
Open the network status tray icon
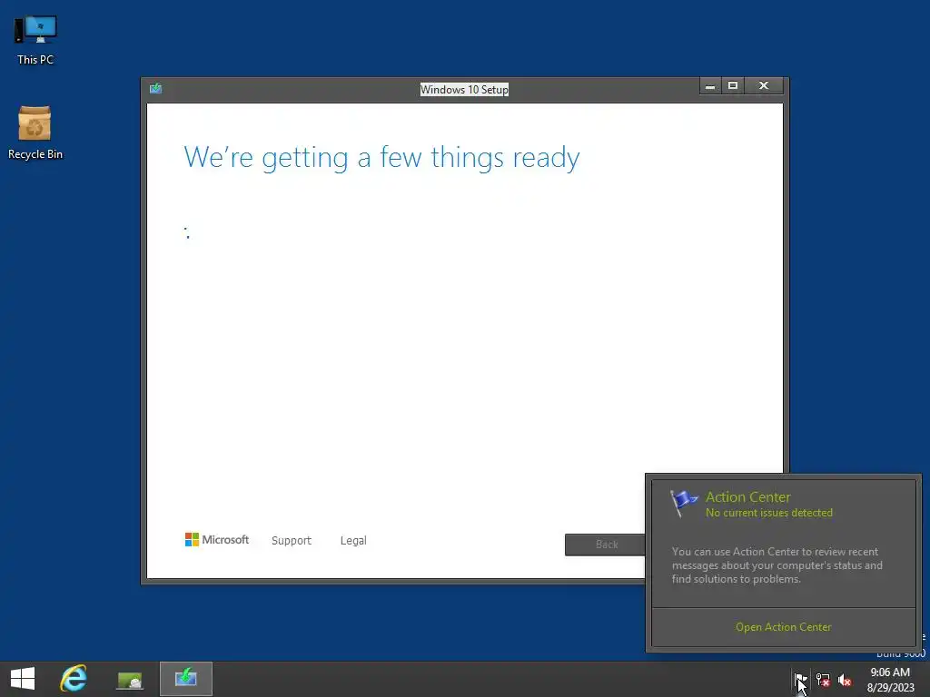[823, 680]
